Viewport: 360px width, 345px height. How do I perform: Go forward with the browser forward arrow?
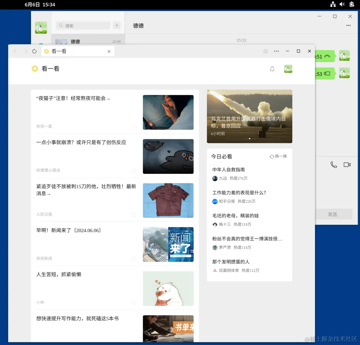pyautogui.click(x=26, y=51)
